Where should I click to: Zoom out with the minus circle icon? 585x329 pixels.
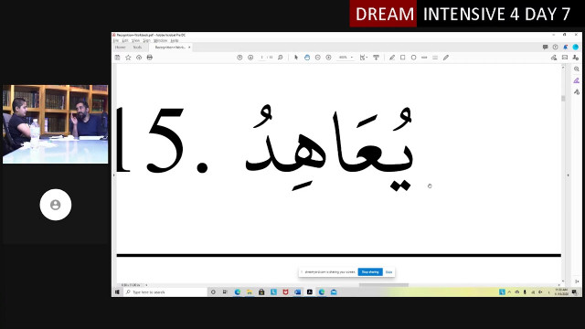(x=318, y=58)
